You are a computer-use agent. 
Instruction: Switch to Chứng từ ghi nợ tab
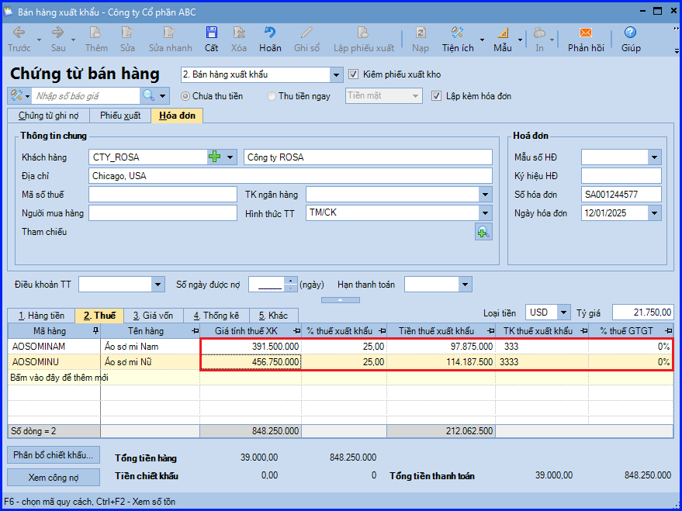coord(48,116)
